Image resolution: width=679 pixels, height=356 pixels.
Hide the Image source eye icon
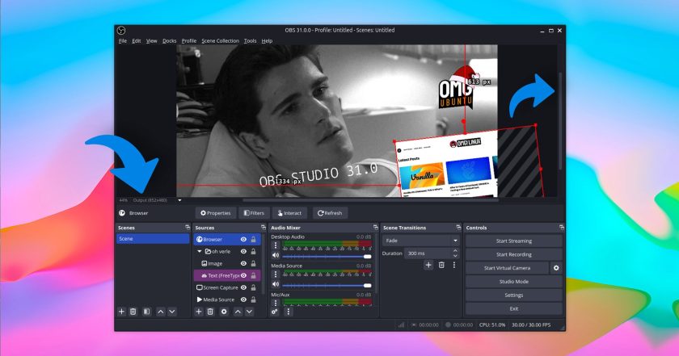pyautogui.click(x=244, y=263)
